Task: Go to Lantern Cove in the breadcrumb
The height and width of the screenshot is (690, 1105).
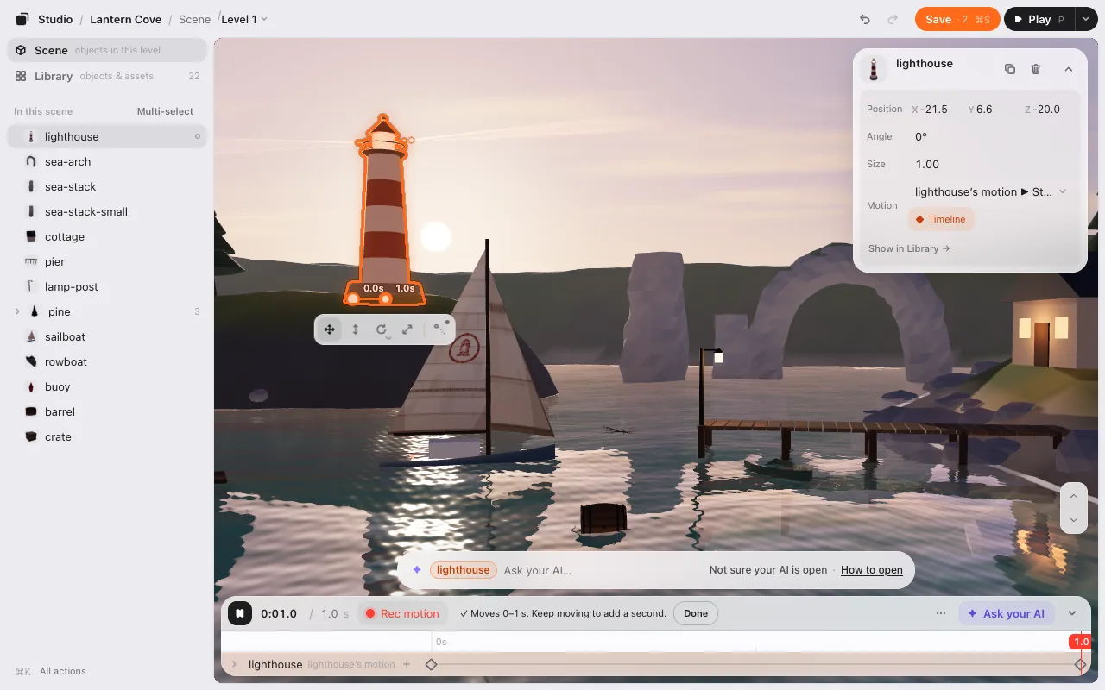Action: pyautogui.click(x=126, y=19)
